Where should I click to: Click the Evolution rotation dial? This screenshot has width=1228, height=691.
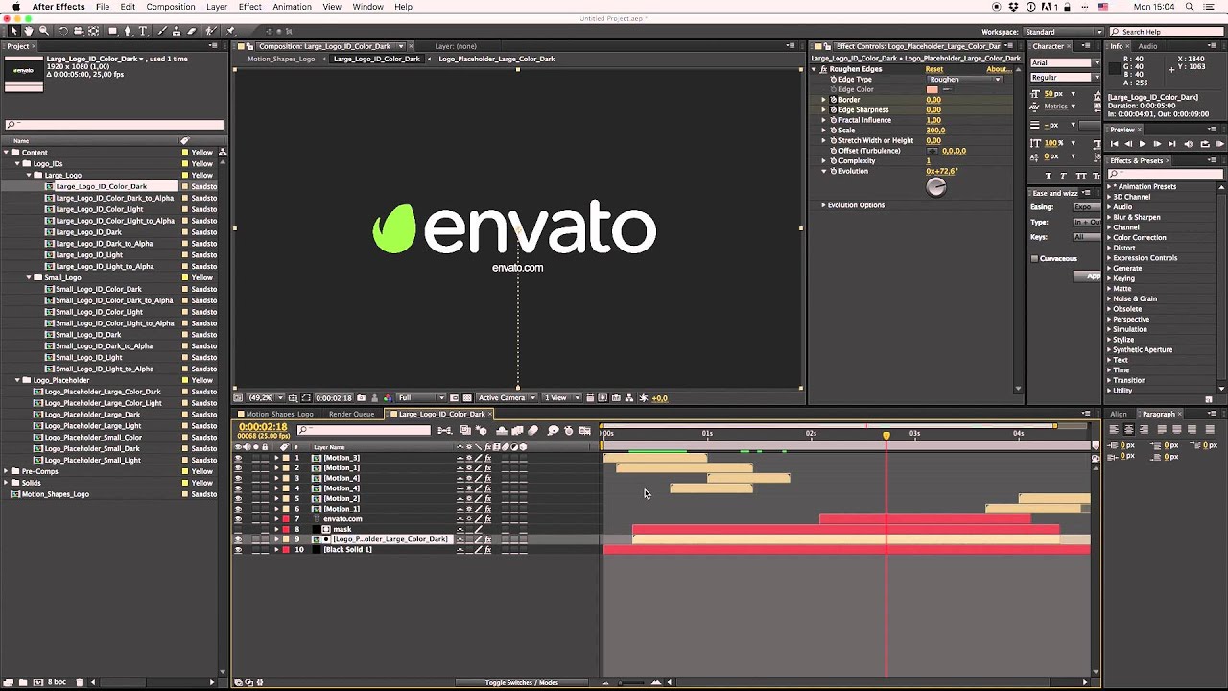click(936, 187)
